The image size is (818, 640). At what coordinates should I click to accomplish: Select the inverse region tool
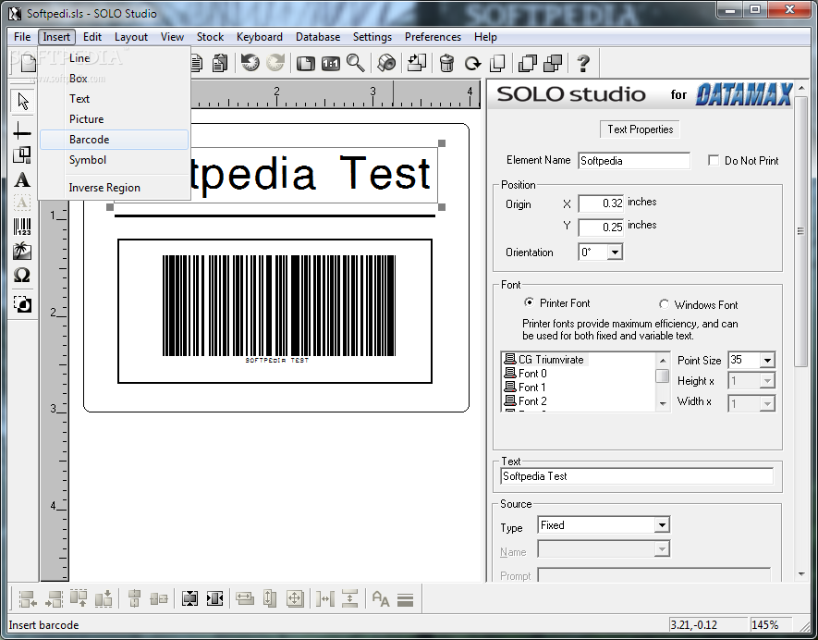pyautogui.click(x=22, y=304)
